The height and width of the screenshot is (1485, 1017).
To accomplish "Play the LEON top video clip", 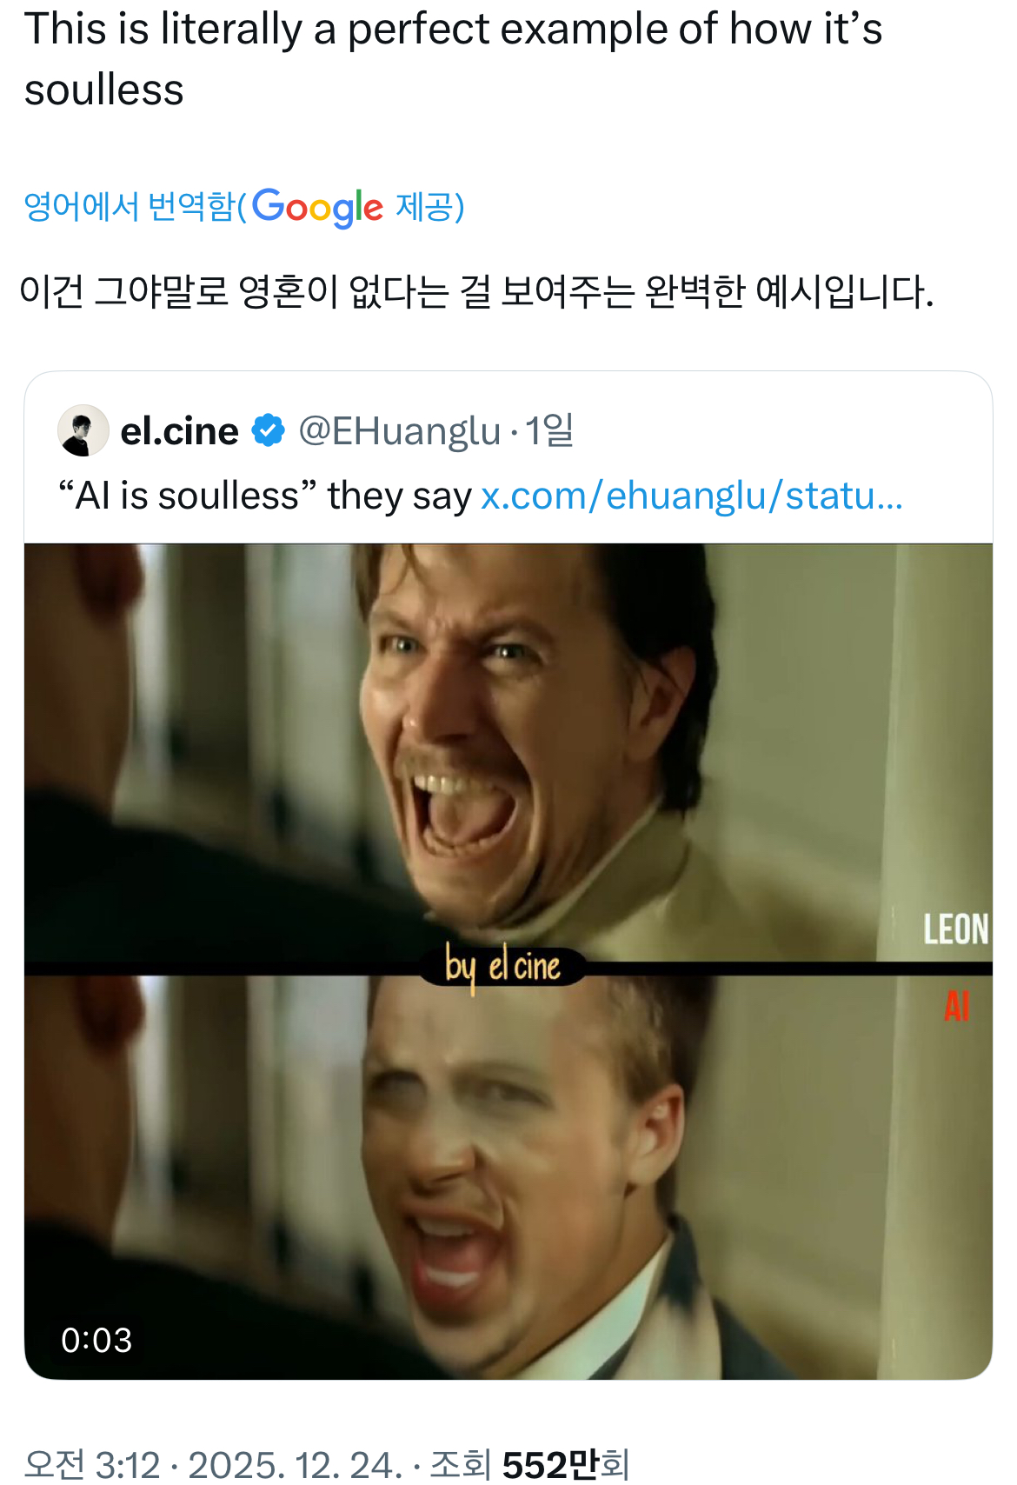I will click(x=508, y=752).
